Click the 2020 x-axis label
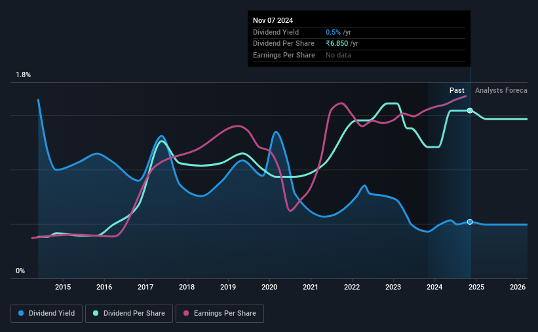Viewport: 538px width, 332px height. click(269, 287)
